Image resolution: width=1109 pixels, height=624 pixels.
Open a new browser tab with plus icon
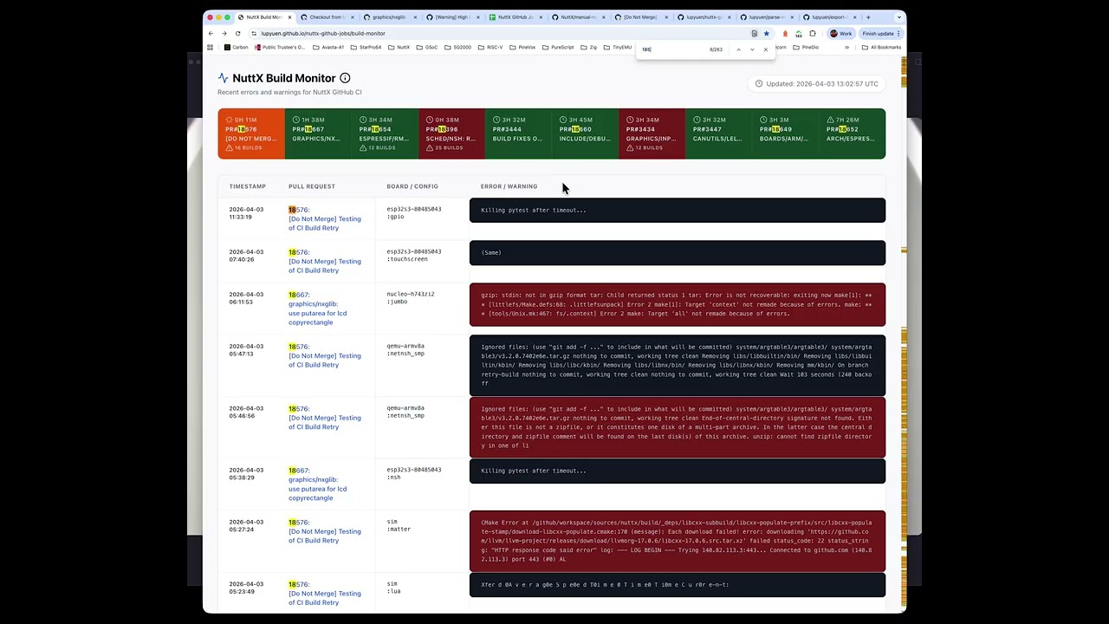point(868,17)
